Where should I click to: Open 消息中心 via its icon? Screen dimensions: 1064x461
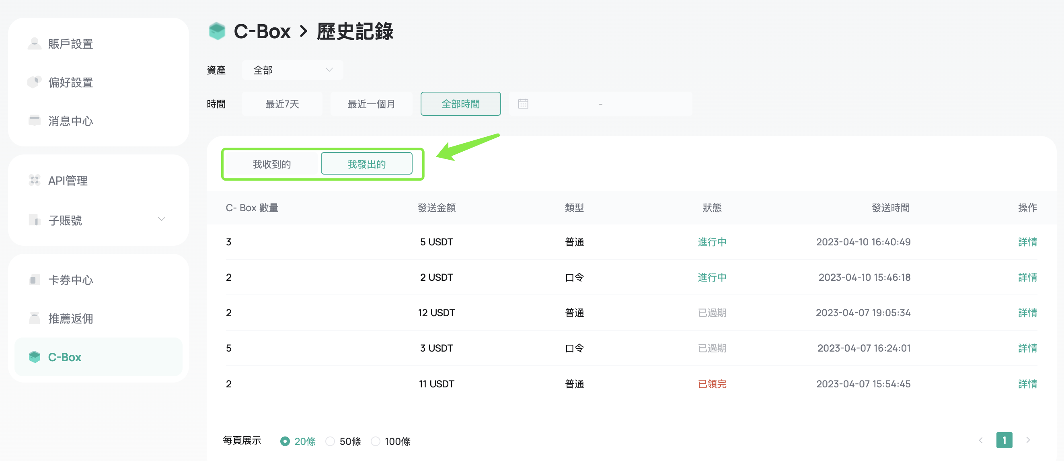click(x=34, y=120)
